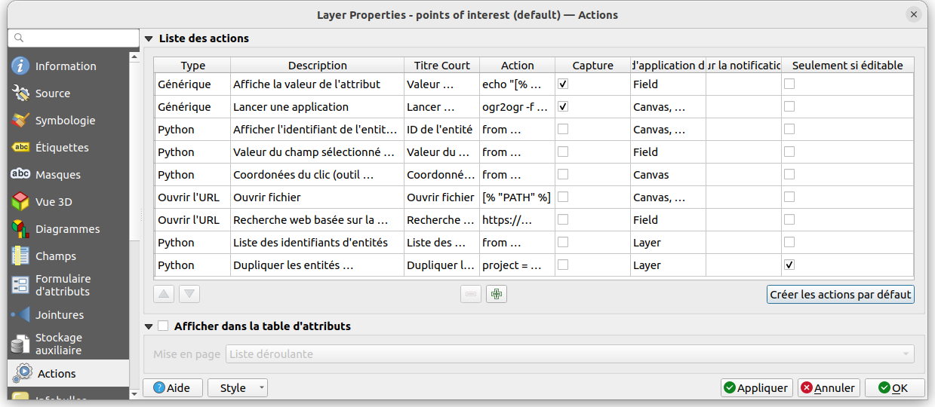Click the https:// action cell

coord(518,219)
